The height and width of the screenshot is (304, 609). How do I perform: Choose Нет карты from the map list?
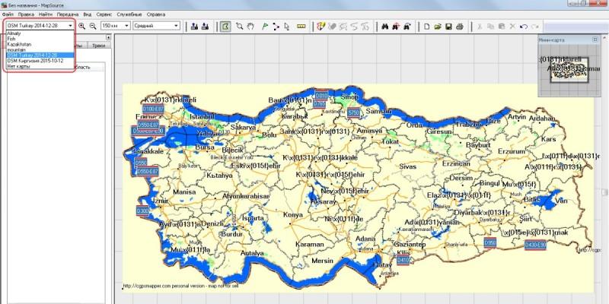point(40,66)
